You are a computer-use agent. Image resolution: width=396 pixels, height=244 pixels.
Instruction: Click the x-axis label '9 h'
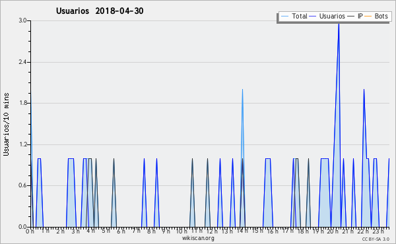(166, 231)
